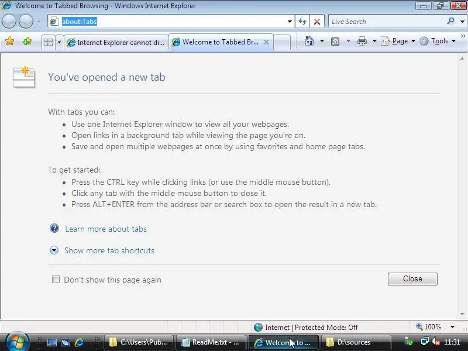This screenshot has height=351, width=468.
Task: Switch to D:\sources taskbar window
Action: point(356,342)
